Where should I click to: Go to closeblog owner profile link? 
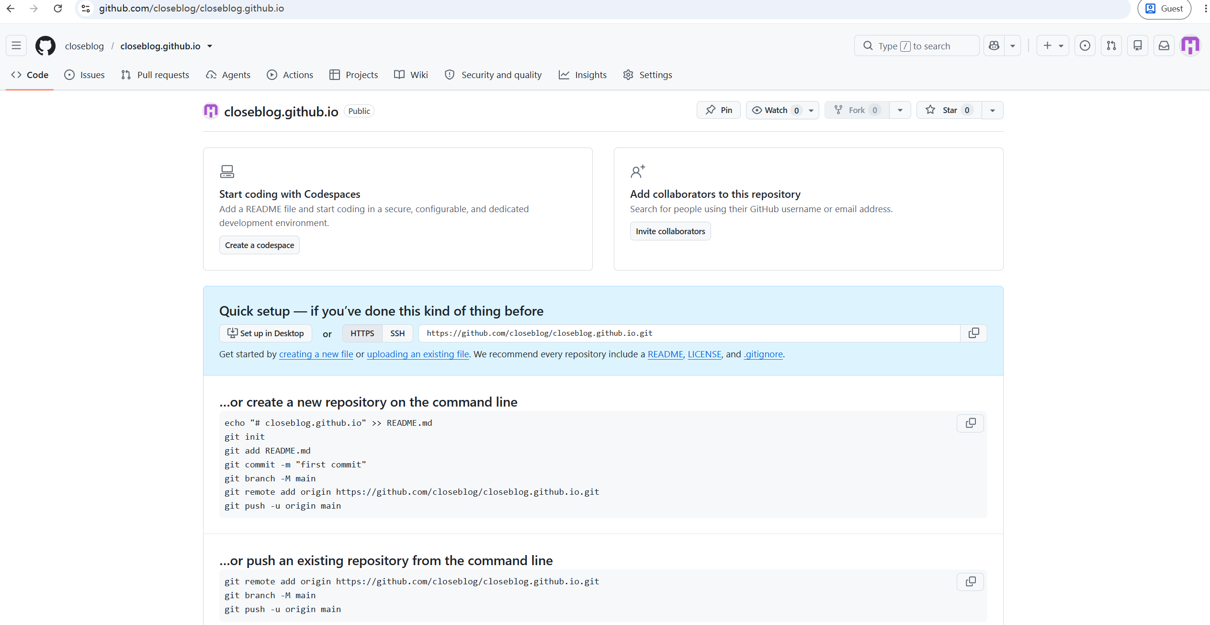(84, 46)
